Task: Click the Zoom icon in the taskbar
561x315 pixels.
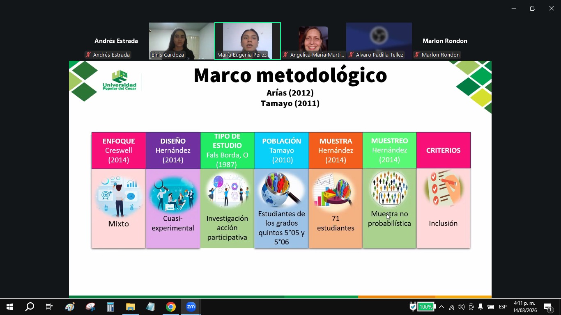Action: click(191, 307)
